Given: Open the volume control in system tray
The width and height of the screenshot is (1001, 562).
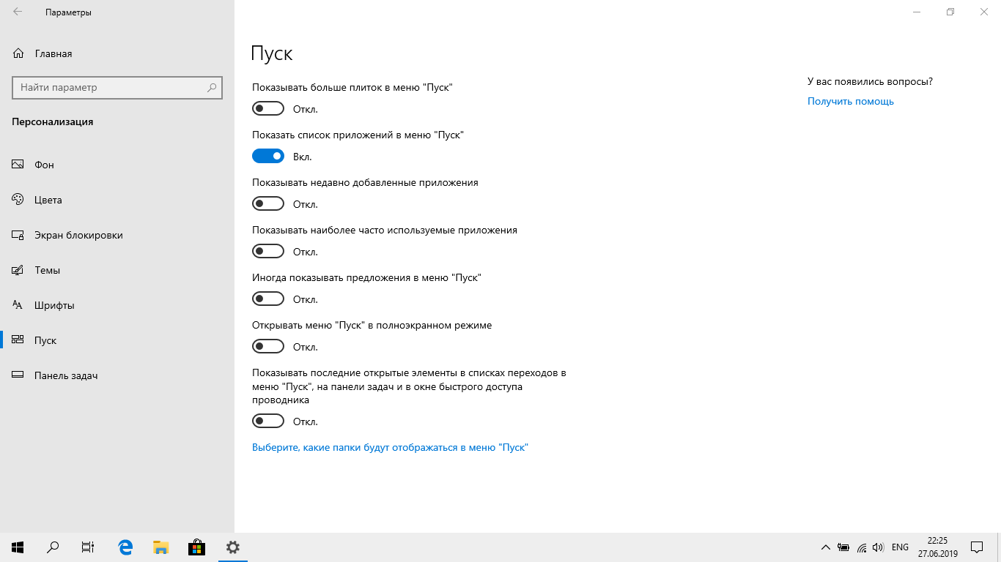Looking at the screenshot, I should [878, 547].
